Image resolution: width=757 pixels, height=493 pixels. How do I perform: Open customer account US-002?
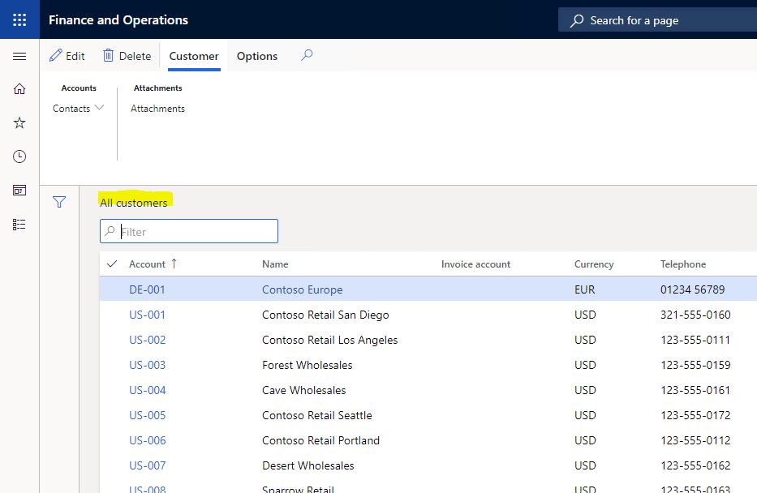click(x=147, y=340)
